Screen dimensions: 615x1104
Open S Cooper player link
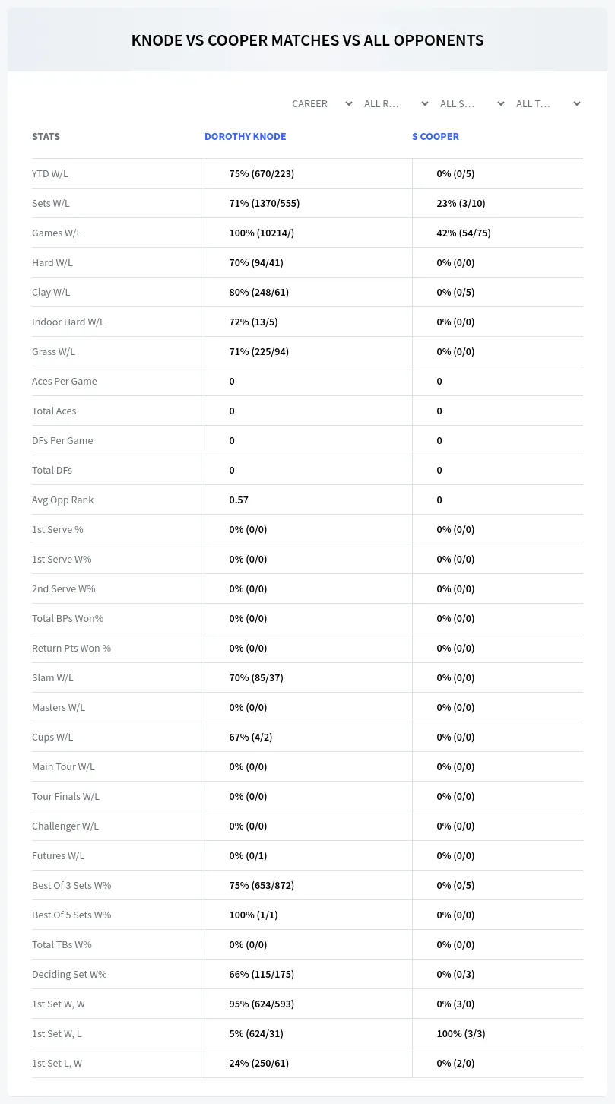coord(436,137)
